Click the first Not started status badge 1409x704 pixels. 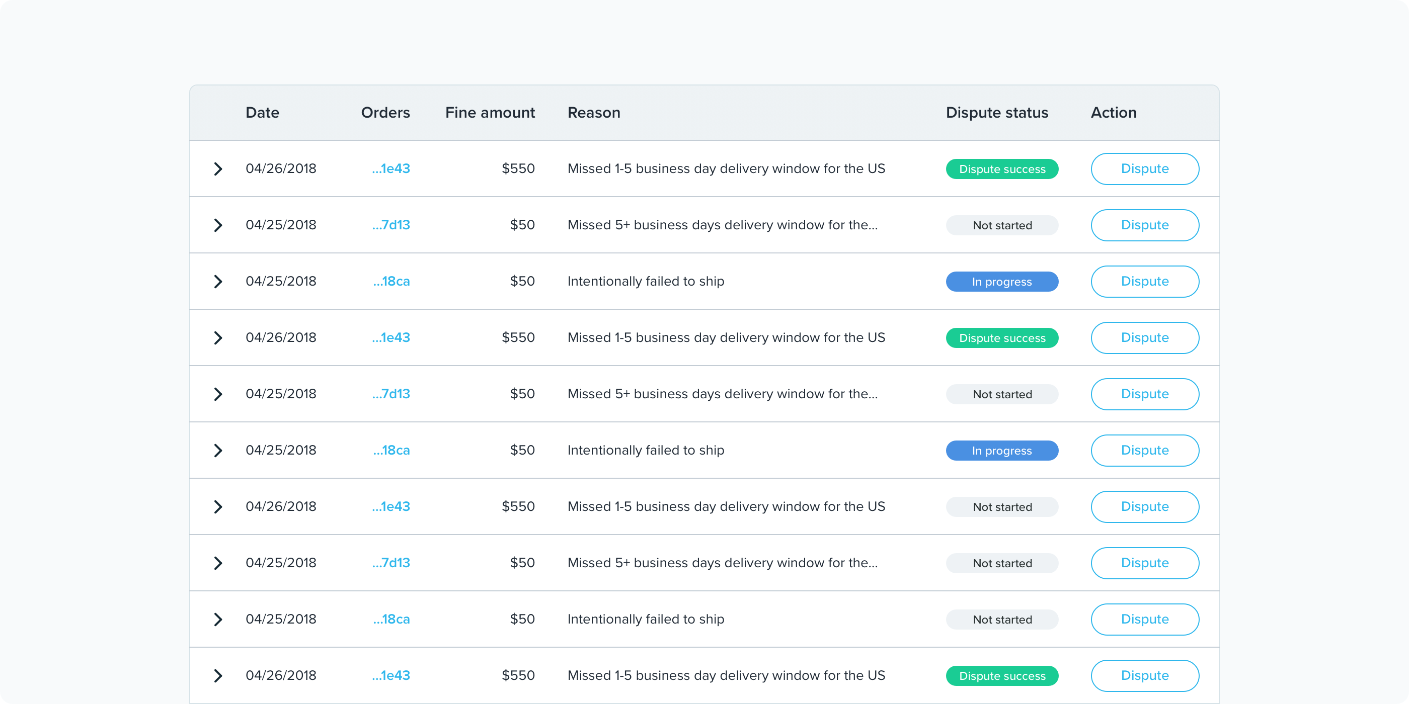click(x=1001, y=226)
